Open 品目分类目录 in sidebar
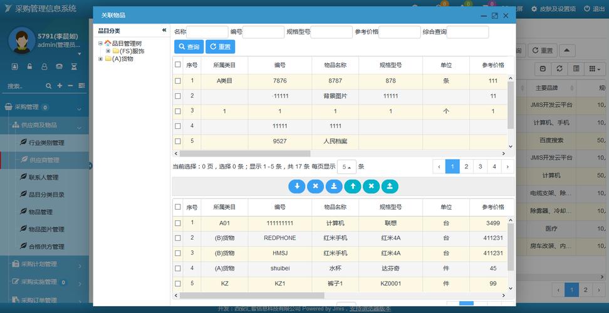The height and width of the screenshot is (313, 609). [x=46, y=195]
